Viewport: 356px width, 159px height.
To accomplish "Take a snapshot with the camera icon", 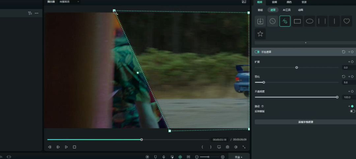I will point(227,147).
